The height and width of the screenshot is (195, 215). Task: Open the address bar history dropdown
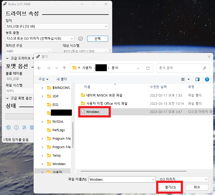(138, 68)
